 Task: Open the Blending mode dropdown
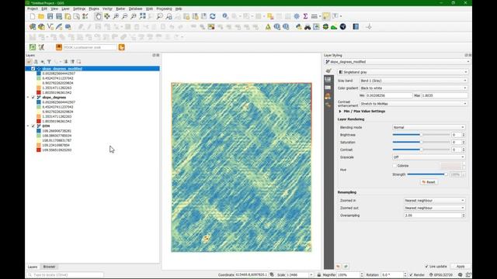[429, 127]
